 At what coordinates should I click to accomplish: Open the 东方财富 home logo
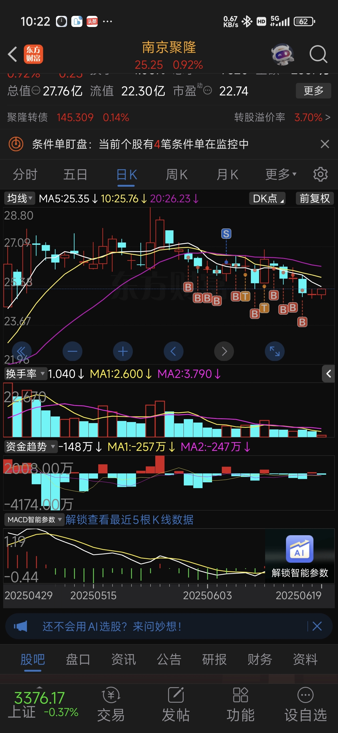pyautogui.click(x=33, y=54)
